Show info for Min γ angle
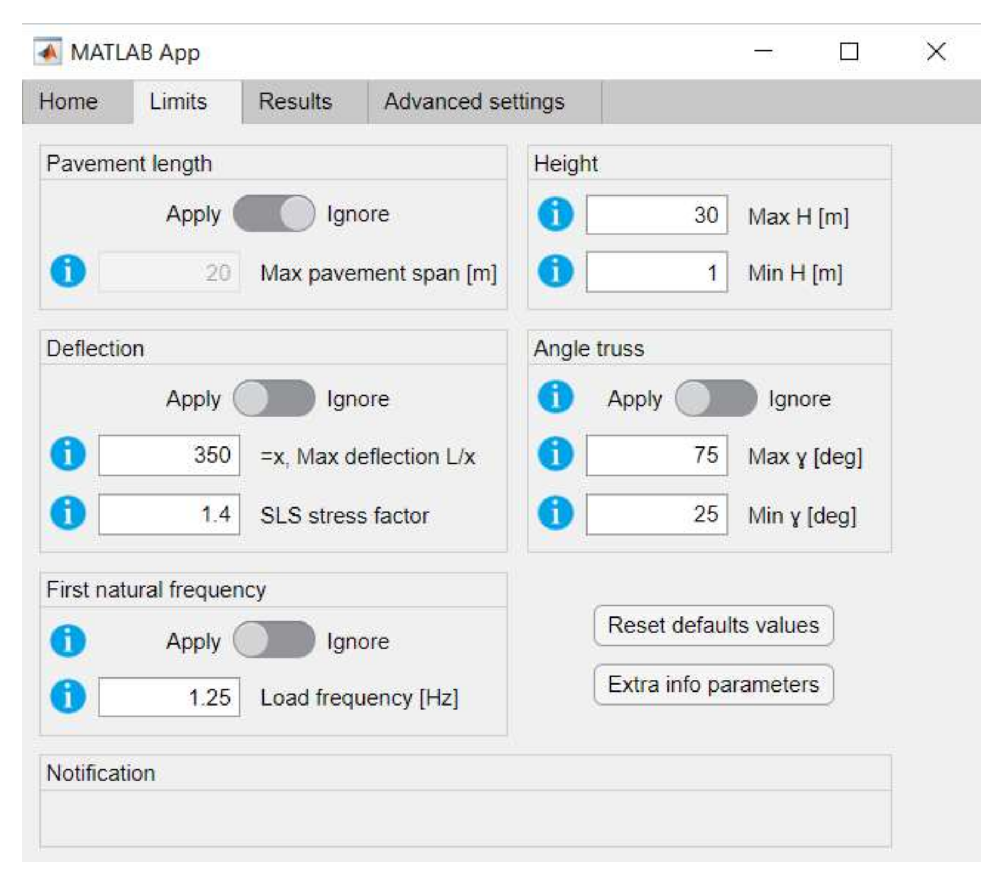The width and height of the screenshot is (998, 881). click(555, 513)
